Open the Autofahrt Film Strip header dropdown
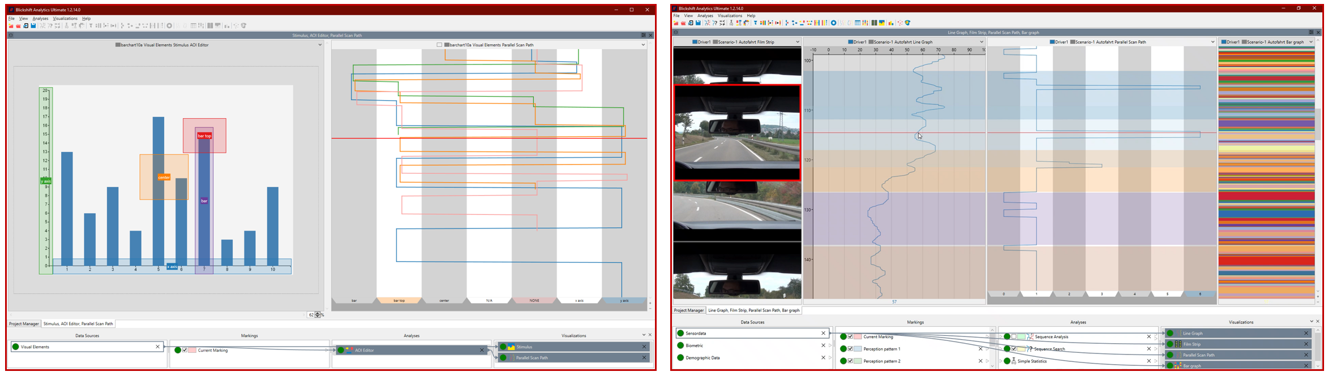The height and width of the screenshot is (376, 1328). pos(798,42)
